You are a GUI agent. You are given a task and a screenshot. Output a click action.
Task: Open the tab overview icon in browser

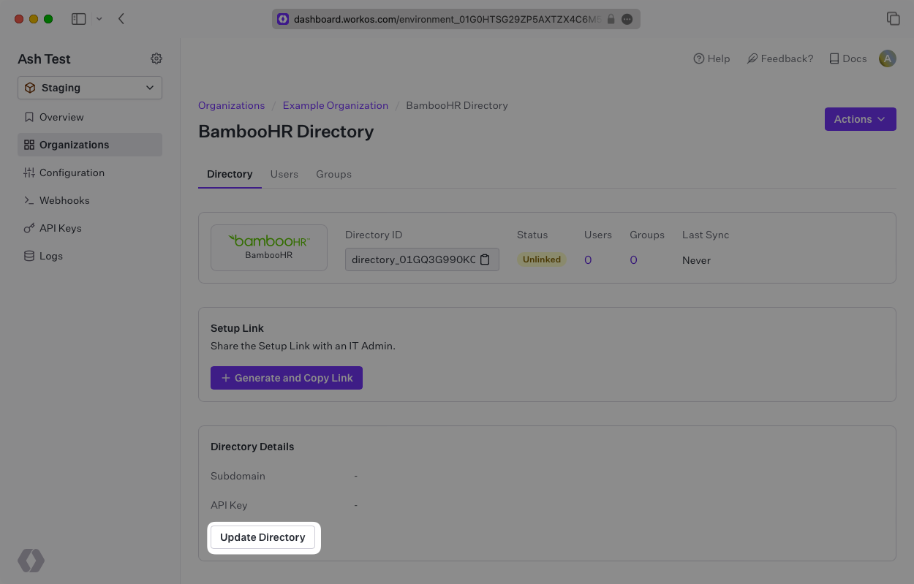pos(893,19)
